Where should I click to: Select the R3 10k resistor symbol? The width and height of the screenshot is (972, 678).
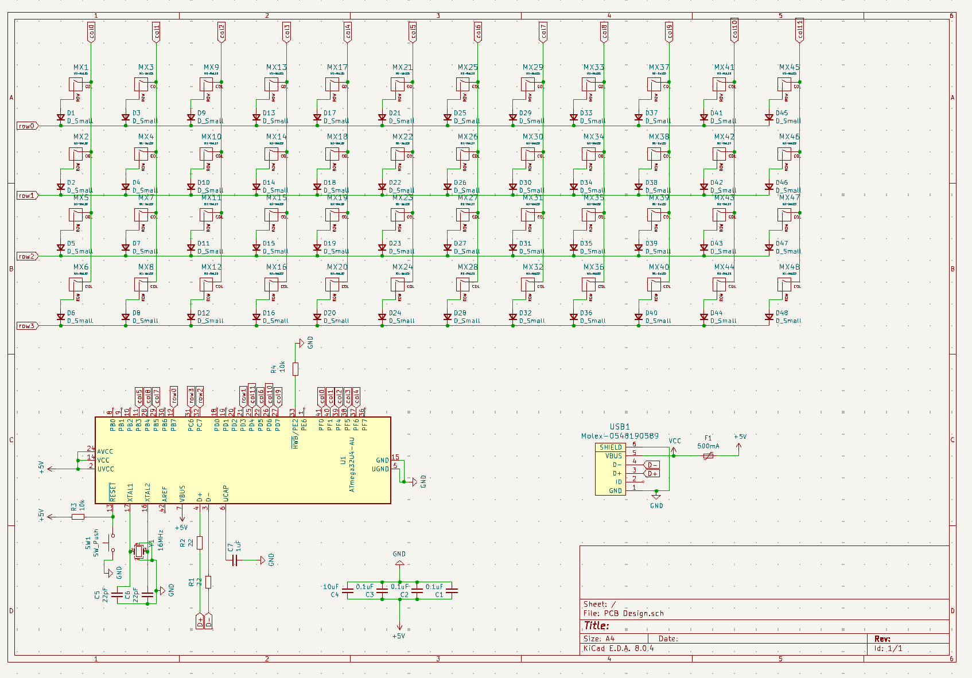(78, 517)
